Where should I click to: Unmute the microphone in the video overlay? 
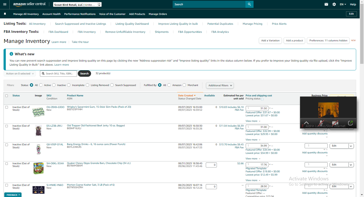(x=321, y=123)
